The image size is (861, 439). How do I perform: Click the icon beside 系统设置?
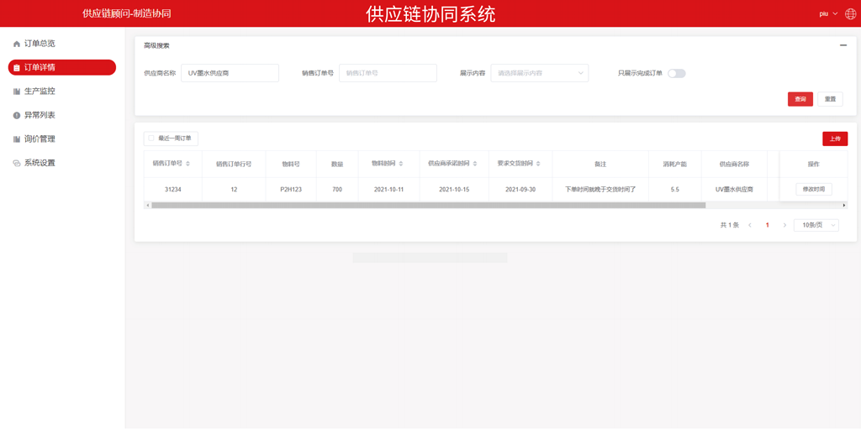point(16,163)
